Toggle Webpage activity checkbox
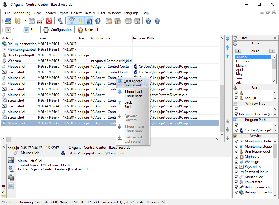This screenshot has height=205, width=279. [x=236, y=162]
